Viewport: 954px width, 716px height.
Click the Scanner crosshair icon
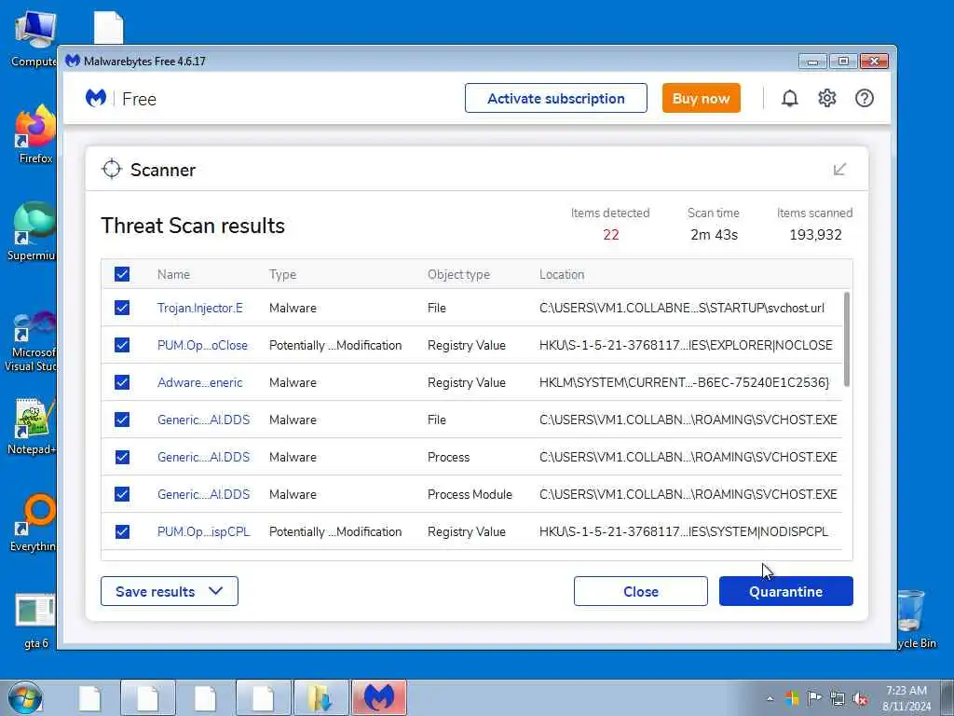point(112,169)
